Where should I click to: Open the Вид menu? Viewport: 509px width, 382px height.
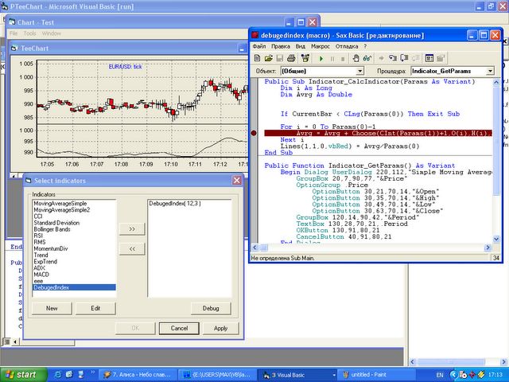click(301, 46)
